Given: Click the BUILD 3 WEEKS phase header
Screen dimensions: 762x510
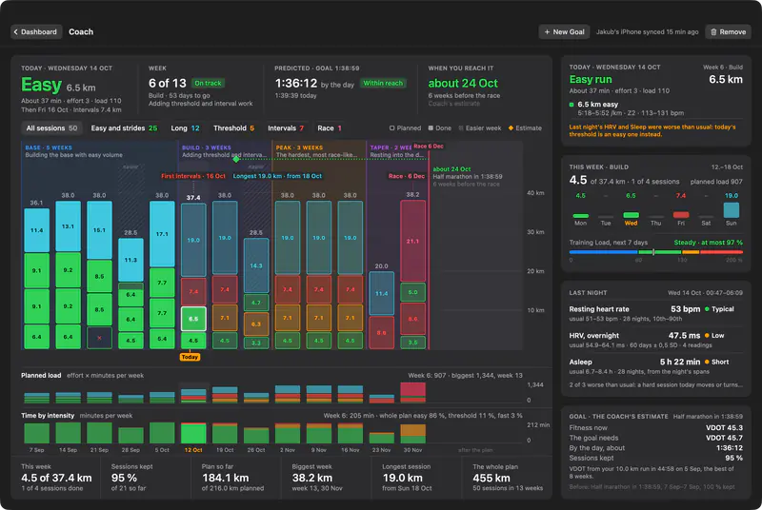Looking at the screenshot, I should click(x=207, y=147).
